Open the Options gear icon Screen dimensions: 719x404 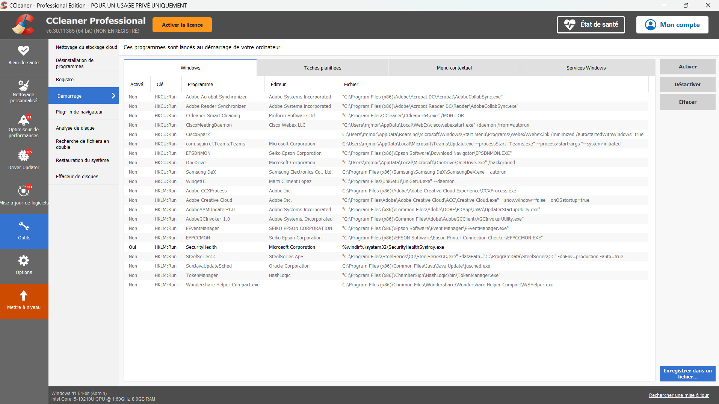(x=24, y=261)
